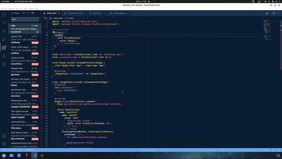
Task: Select the main.dart editor tab
Action: pos(52,13)
